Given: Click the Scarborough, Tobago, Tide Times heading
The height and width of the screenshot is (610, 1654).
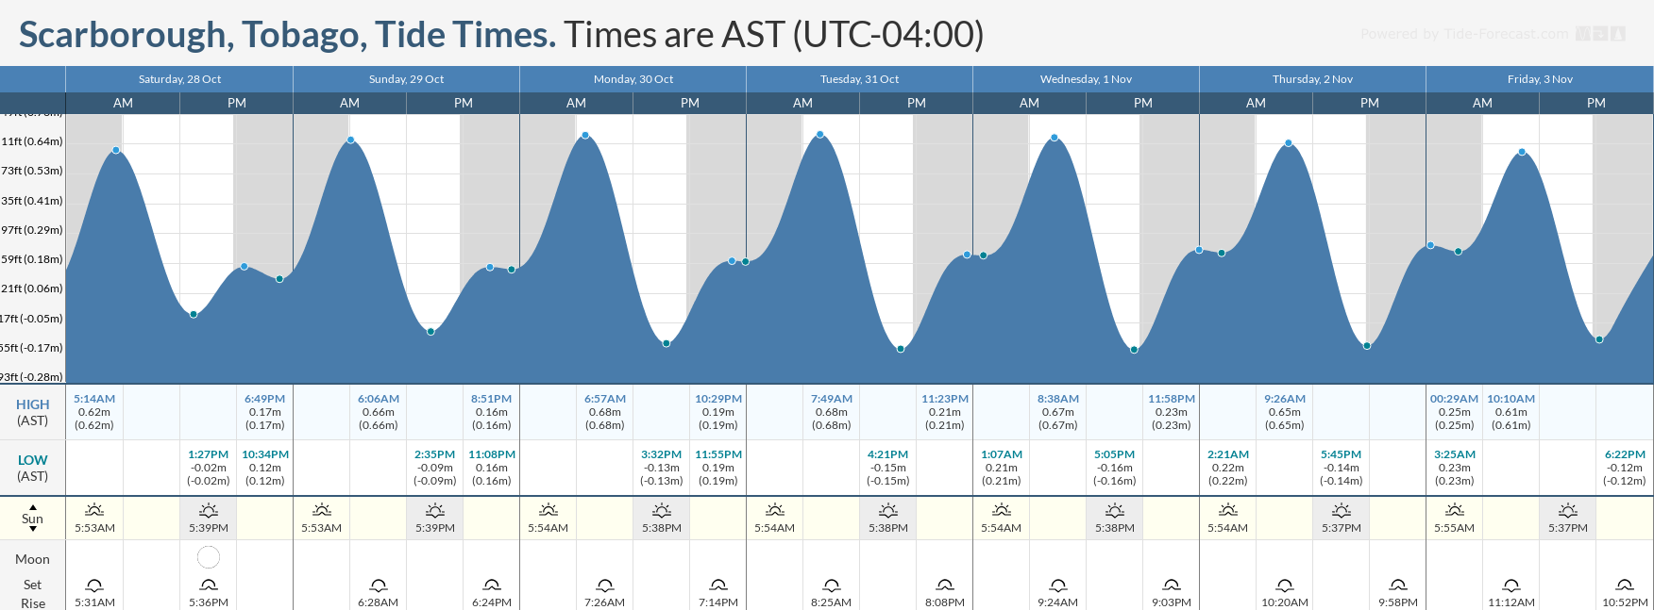Looking at the screenshot, I should pyautogui.click(x=287, y=35).
